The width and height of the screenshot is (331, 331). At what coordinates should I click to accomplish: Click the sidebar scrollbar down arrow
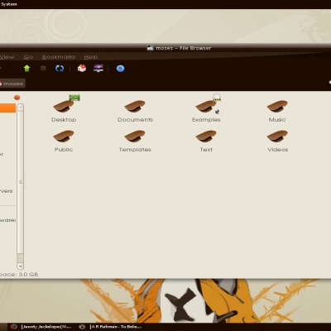point(20,266)
